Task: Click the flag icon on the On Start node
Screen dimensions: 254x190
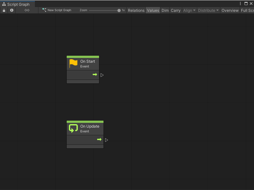Action: pos(73,63)
